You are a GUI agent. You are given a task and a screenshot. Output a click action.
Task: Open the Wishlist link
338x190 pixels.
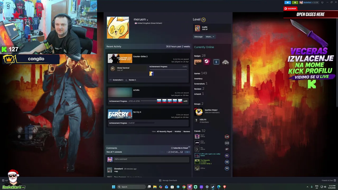click(178, 131)
